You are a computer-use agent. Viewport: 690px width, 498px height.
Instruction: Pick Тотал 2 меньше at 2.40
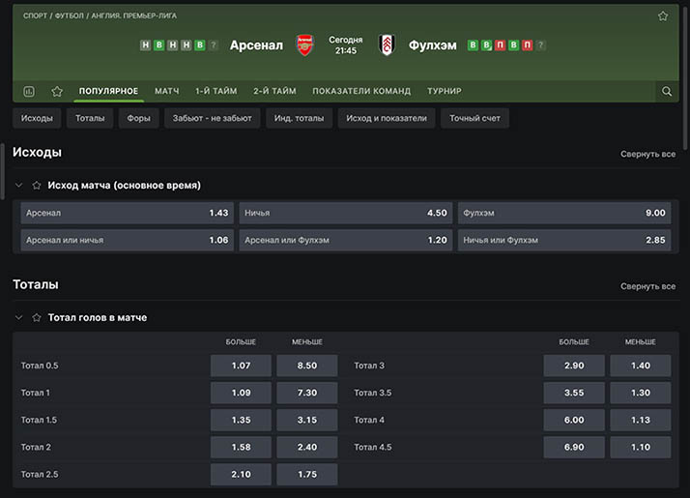pyautogui.click(x=307, y=448)
